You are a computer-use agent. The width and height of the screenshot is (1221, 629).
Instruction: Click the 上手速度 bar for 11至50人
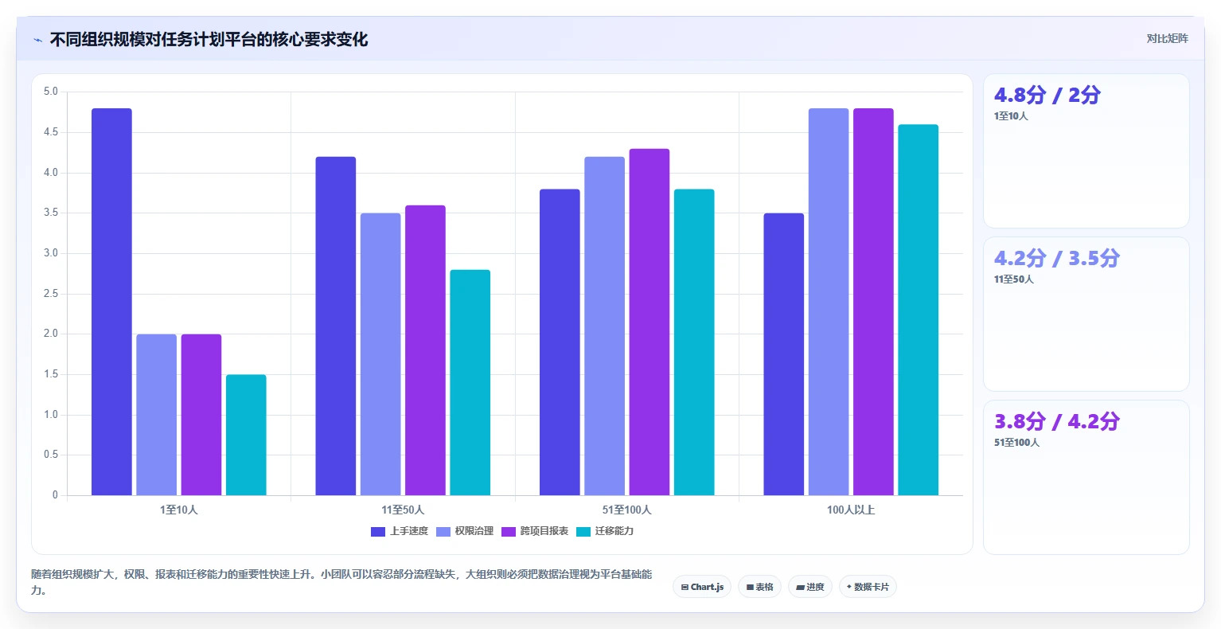click(336, 326)
